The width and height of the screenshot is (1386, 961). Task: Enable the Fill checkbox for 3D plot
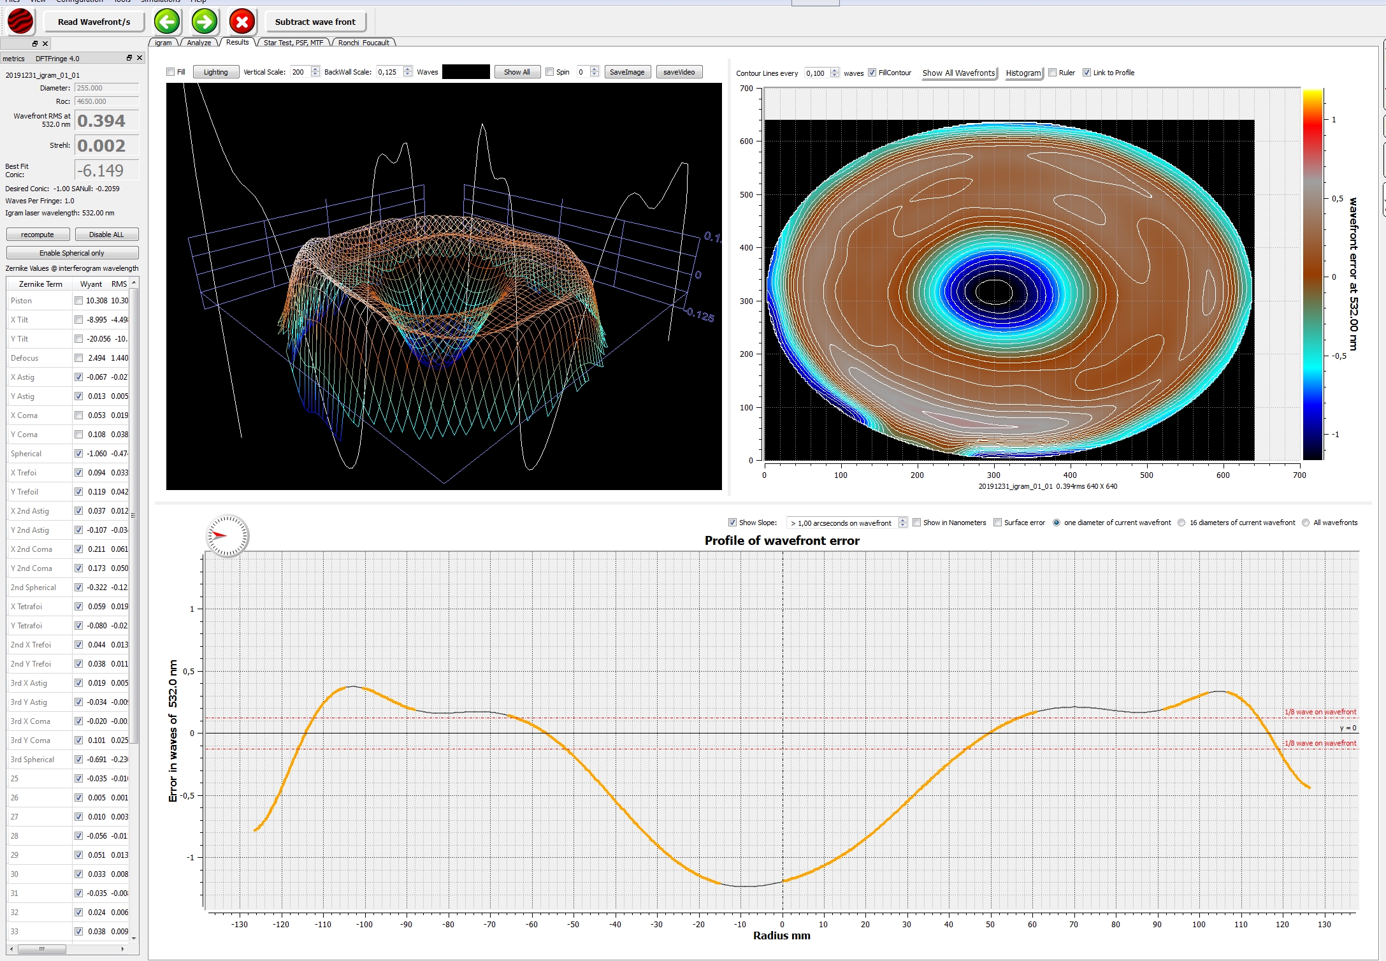tap(171, 72)
